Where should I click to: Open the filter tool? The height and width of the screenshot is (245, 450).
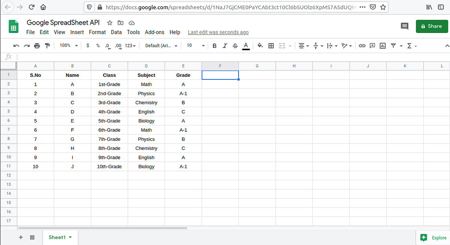click(x=393, y=45)
